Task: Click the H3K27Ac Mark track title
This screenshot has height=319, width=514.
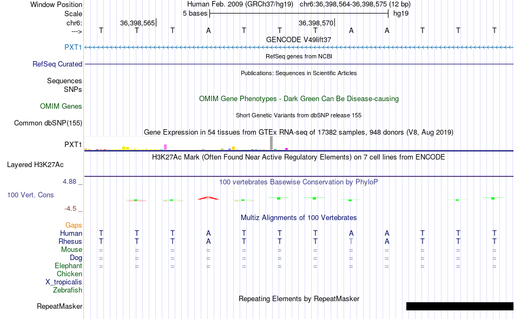Action: coord(299,157)
